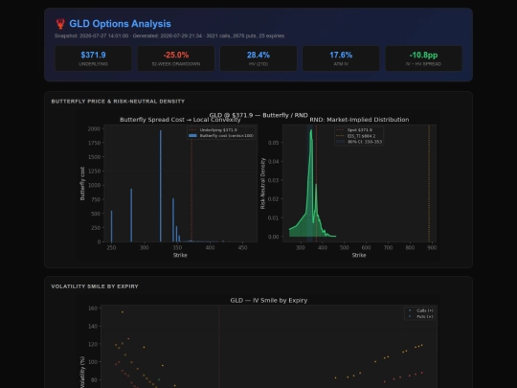The height and width of the screenshot is (388, 517).
Task: Click the Butterfly Price & Risk-Neutral Density heading
Action: 118,102
